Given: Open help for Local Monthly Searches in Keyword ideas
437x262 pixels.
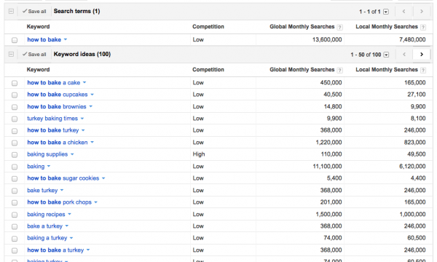Looking at the screenshot, I should 423,70.
